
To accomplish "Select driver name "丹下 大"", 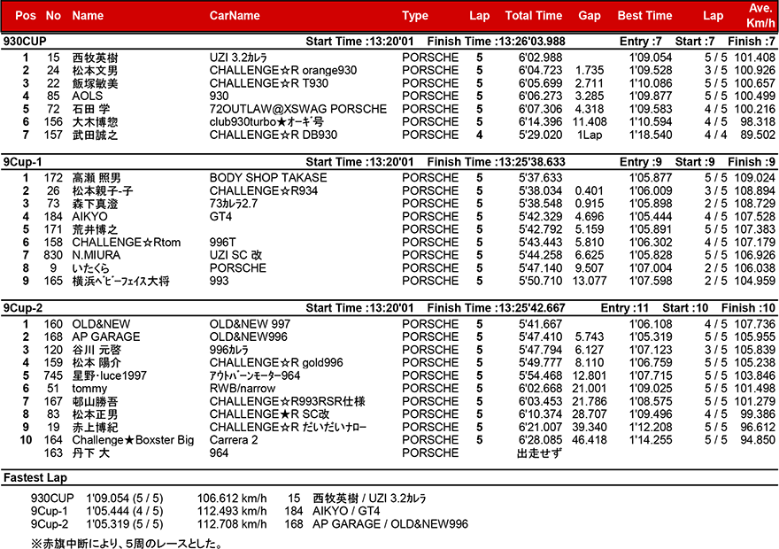I will pos(91,453).
